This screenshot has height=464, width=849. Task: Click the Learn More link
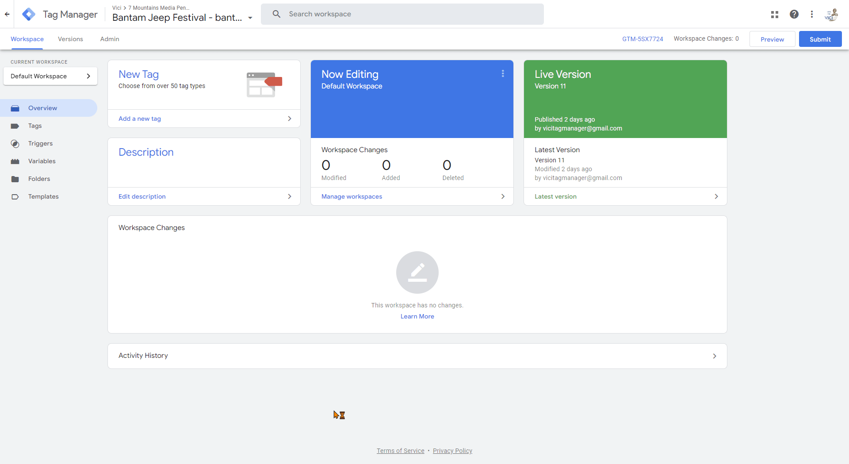pyautogui.click(x=417, y=316)
